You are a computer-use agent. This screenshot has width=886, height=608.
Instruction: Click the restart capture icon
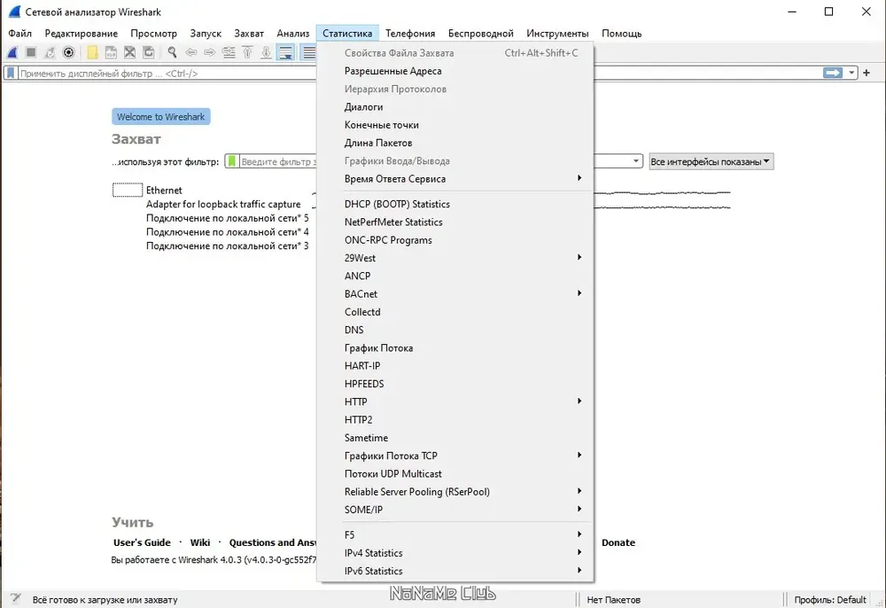coord(50,53)
